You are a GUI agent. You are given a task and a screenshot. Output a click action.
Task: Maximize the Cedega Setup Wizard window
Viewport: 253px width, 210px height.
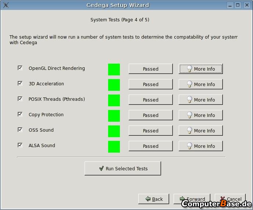click(238, 5)
